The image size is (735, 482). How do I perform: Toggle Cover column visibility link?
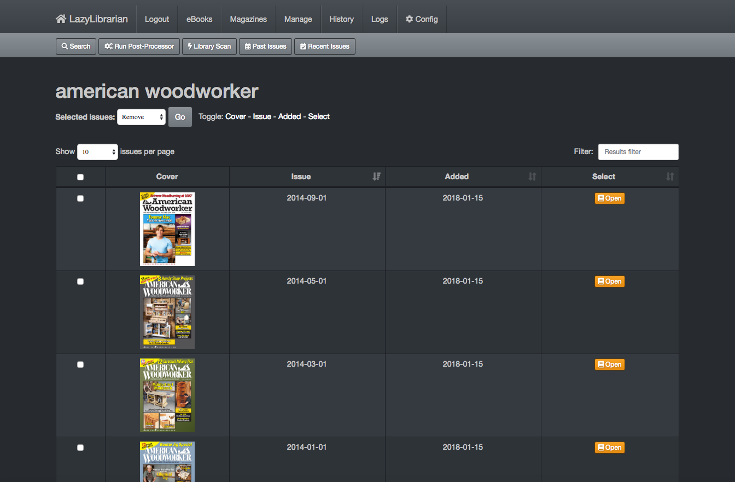point(236,116)
